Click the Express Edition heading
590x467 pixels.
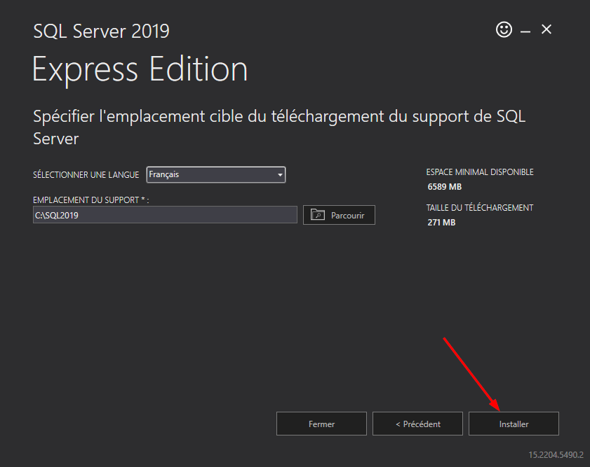(140, 69)
